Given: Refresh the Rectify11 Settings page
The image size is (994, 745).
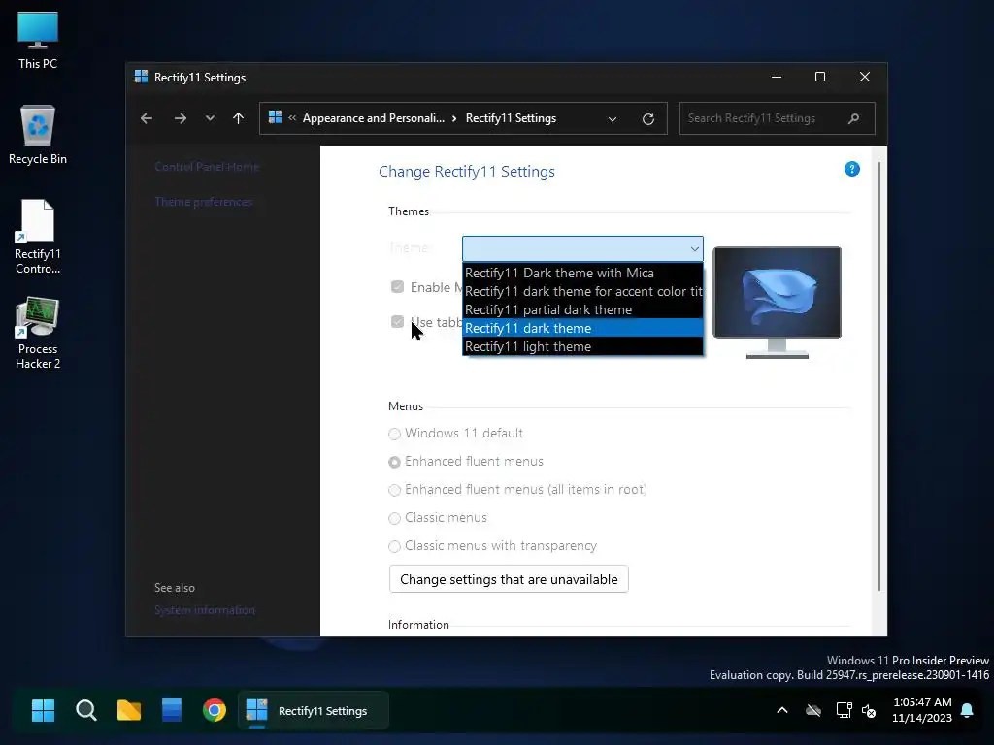Looking at the screenshot, I should [x=647, y=119].
